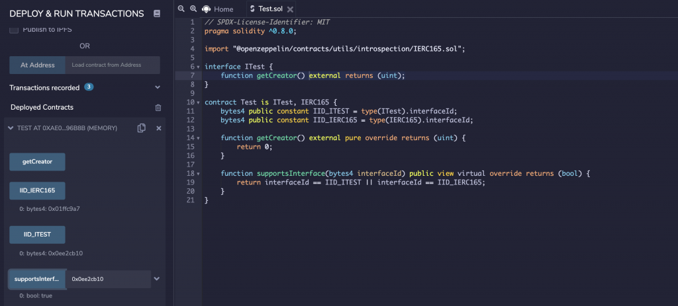Click the IERC165.sol import statement
The image size is (678, 306).
tap(334, 49)
